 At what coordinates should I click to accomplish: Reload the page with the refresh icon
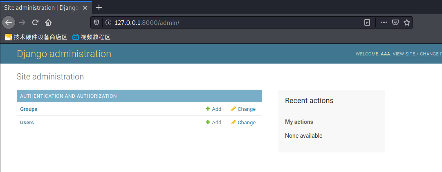click(35, 22)
